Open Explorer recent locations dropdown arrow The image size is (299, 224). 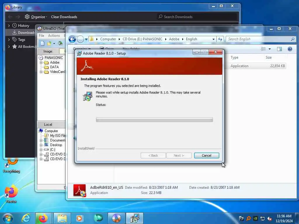tap(86, 39)
